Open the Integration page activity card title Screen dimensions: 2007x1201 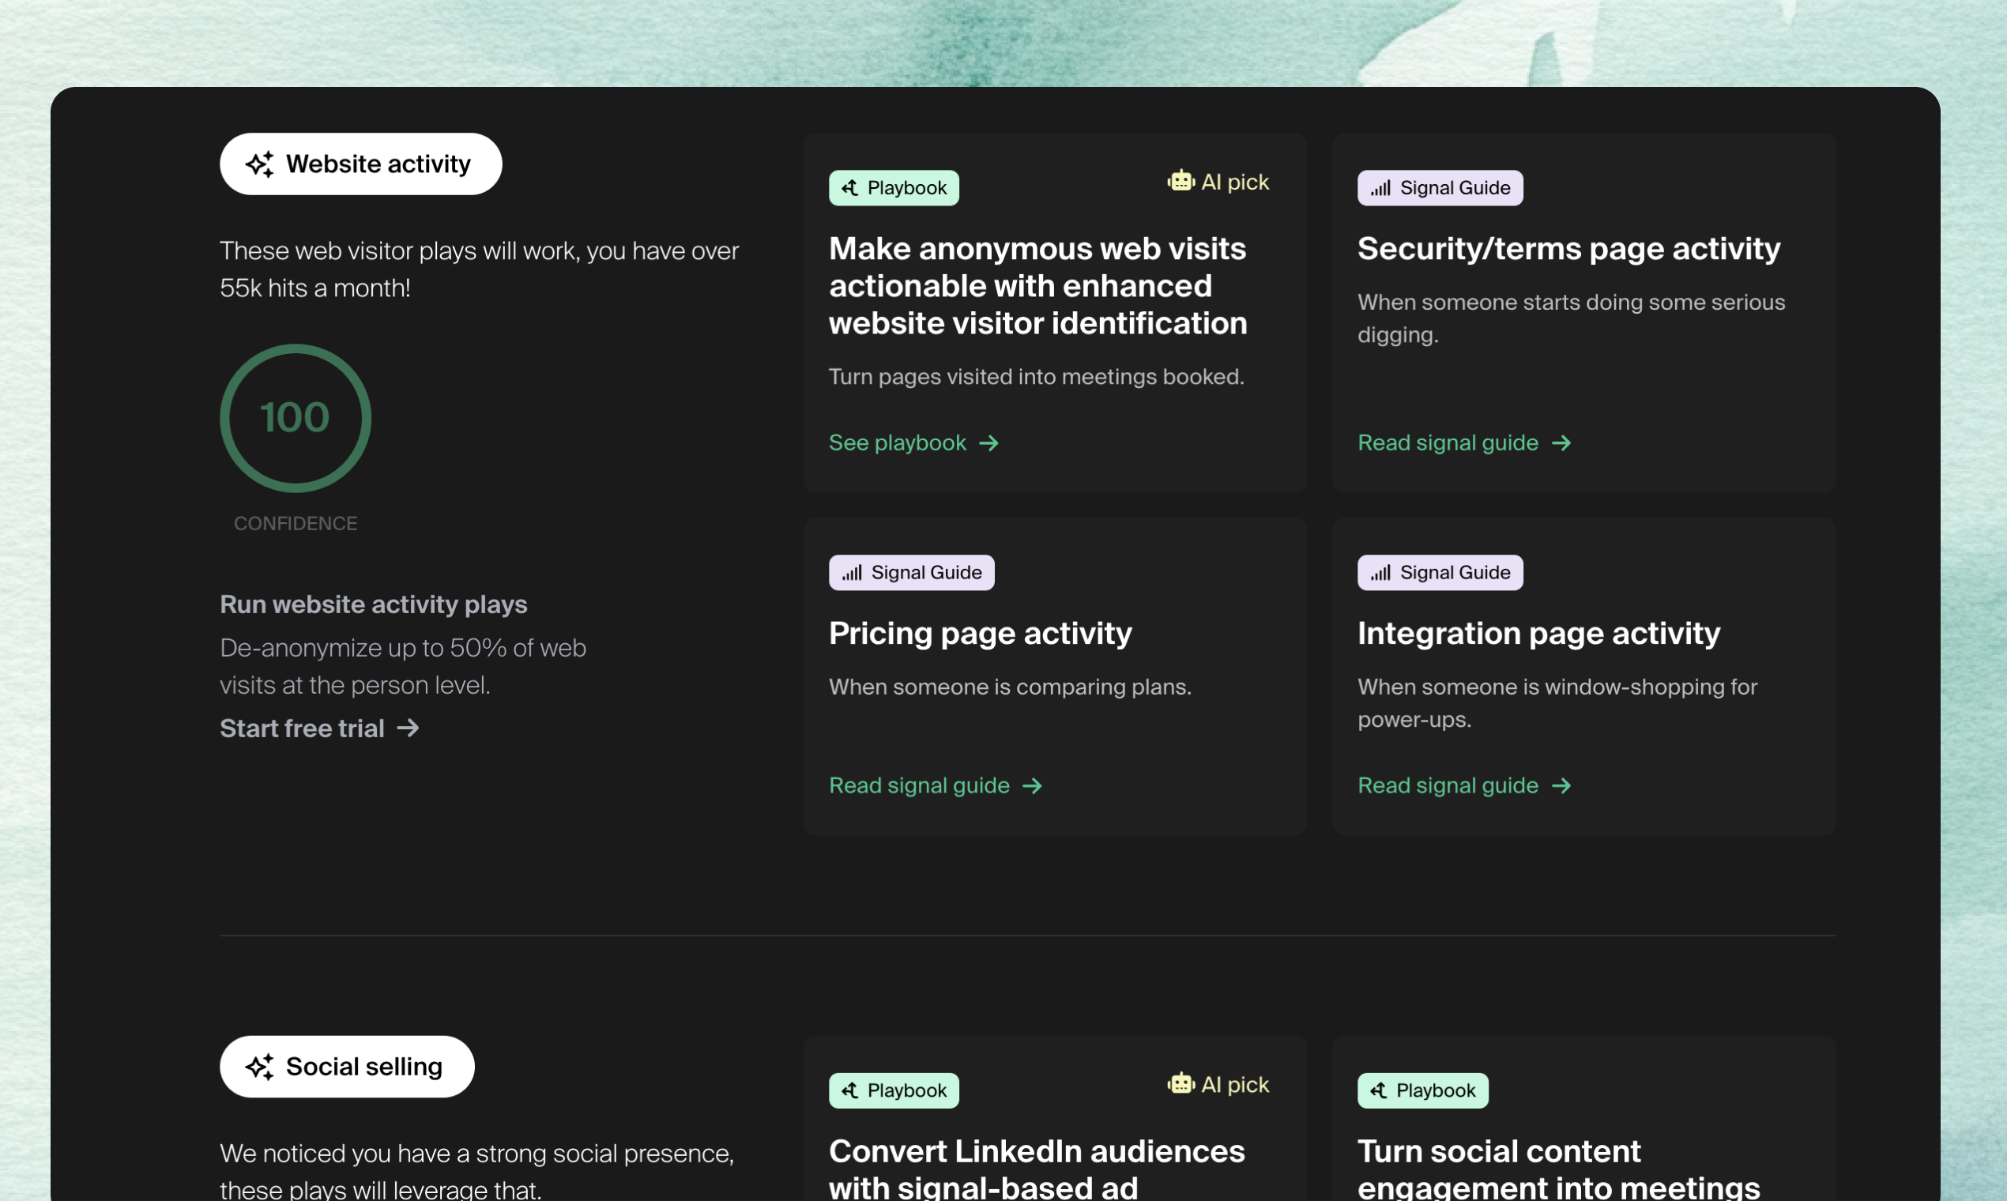[x=1538, y=634]
